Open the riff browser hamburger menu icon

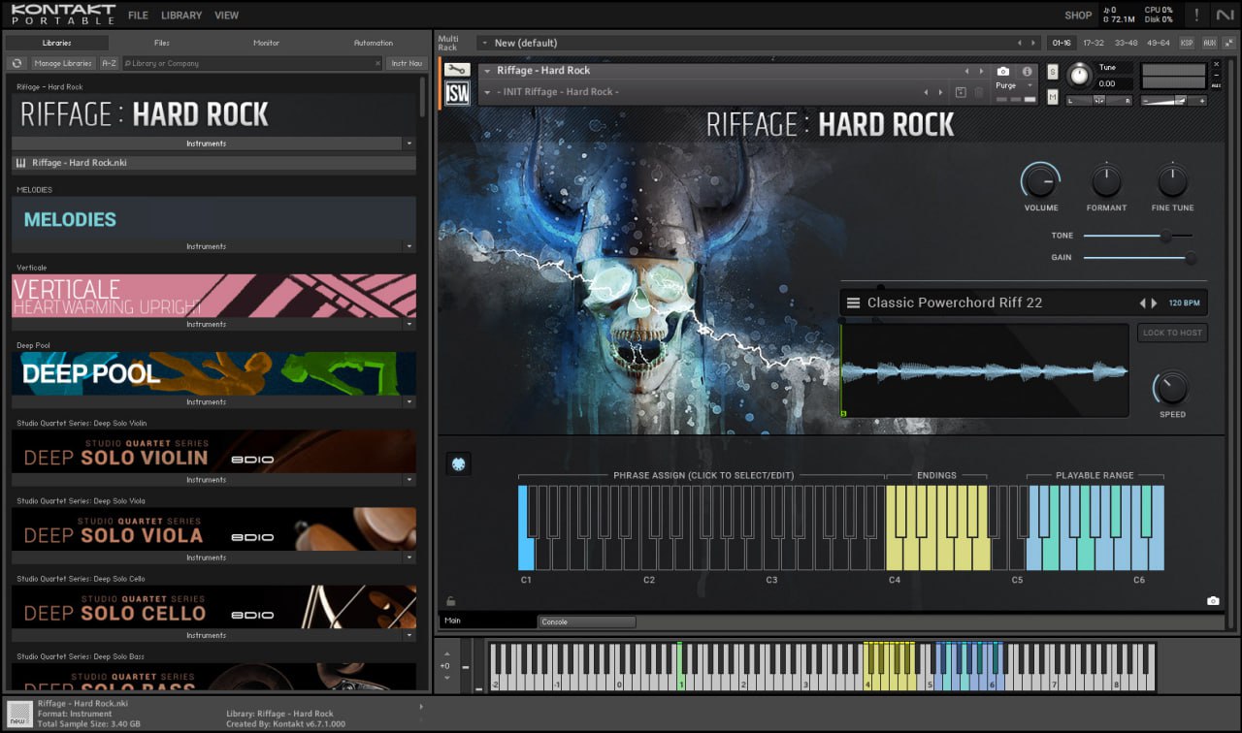click(853, 303)
